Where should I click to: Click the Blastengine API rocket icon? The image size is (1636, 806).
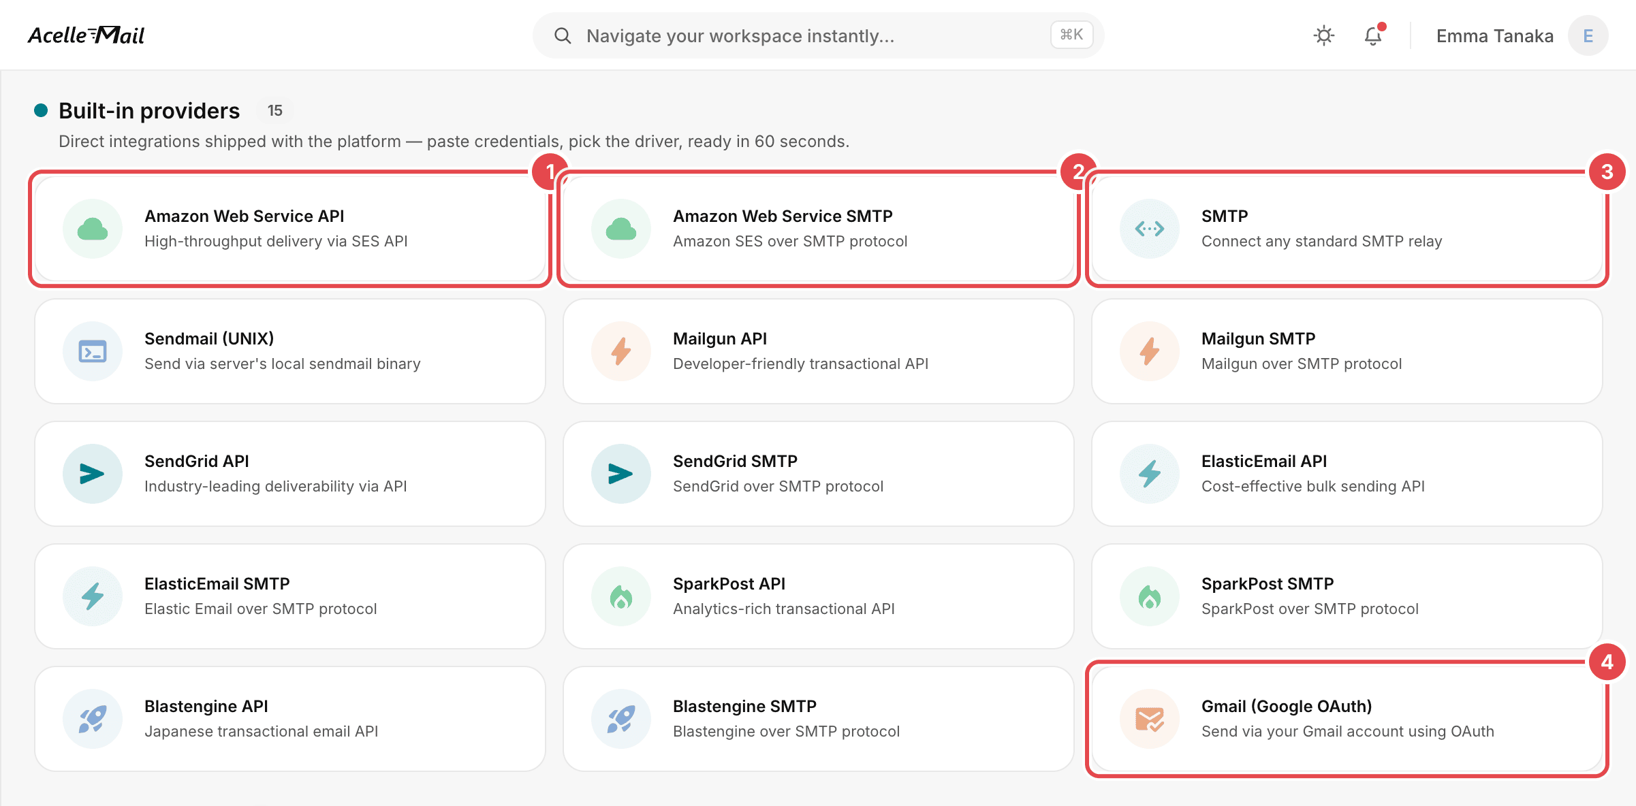pos(93,719)
